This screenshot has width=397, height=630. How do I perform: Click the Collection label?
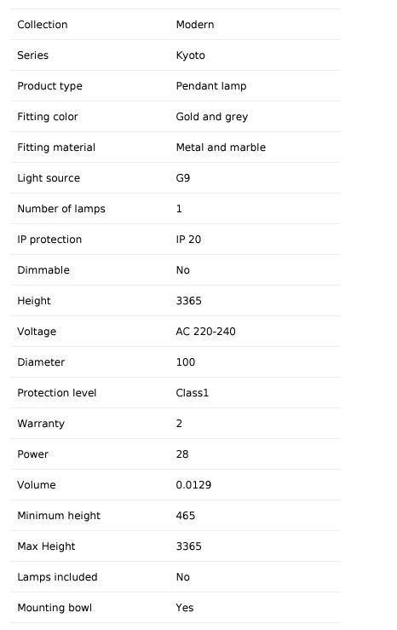pyautogui.click(x=42, y=25)
